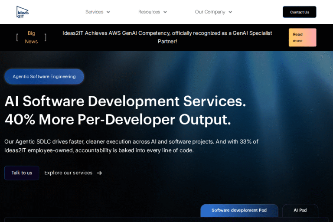Image resolution: width=333 pixels, height=222 pixels.
Task: Expand the chevron next to Resources
Action: pos(165,12)
